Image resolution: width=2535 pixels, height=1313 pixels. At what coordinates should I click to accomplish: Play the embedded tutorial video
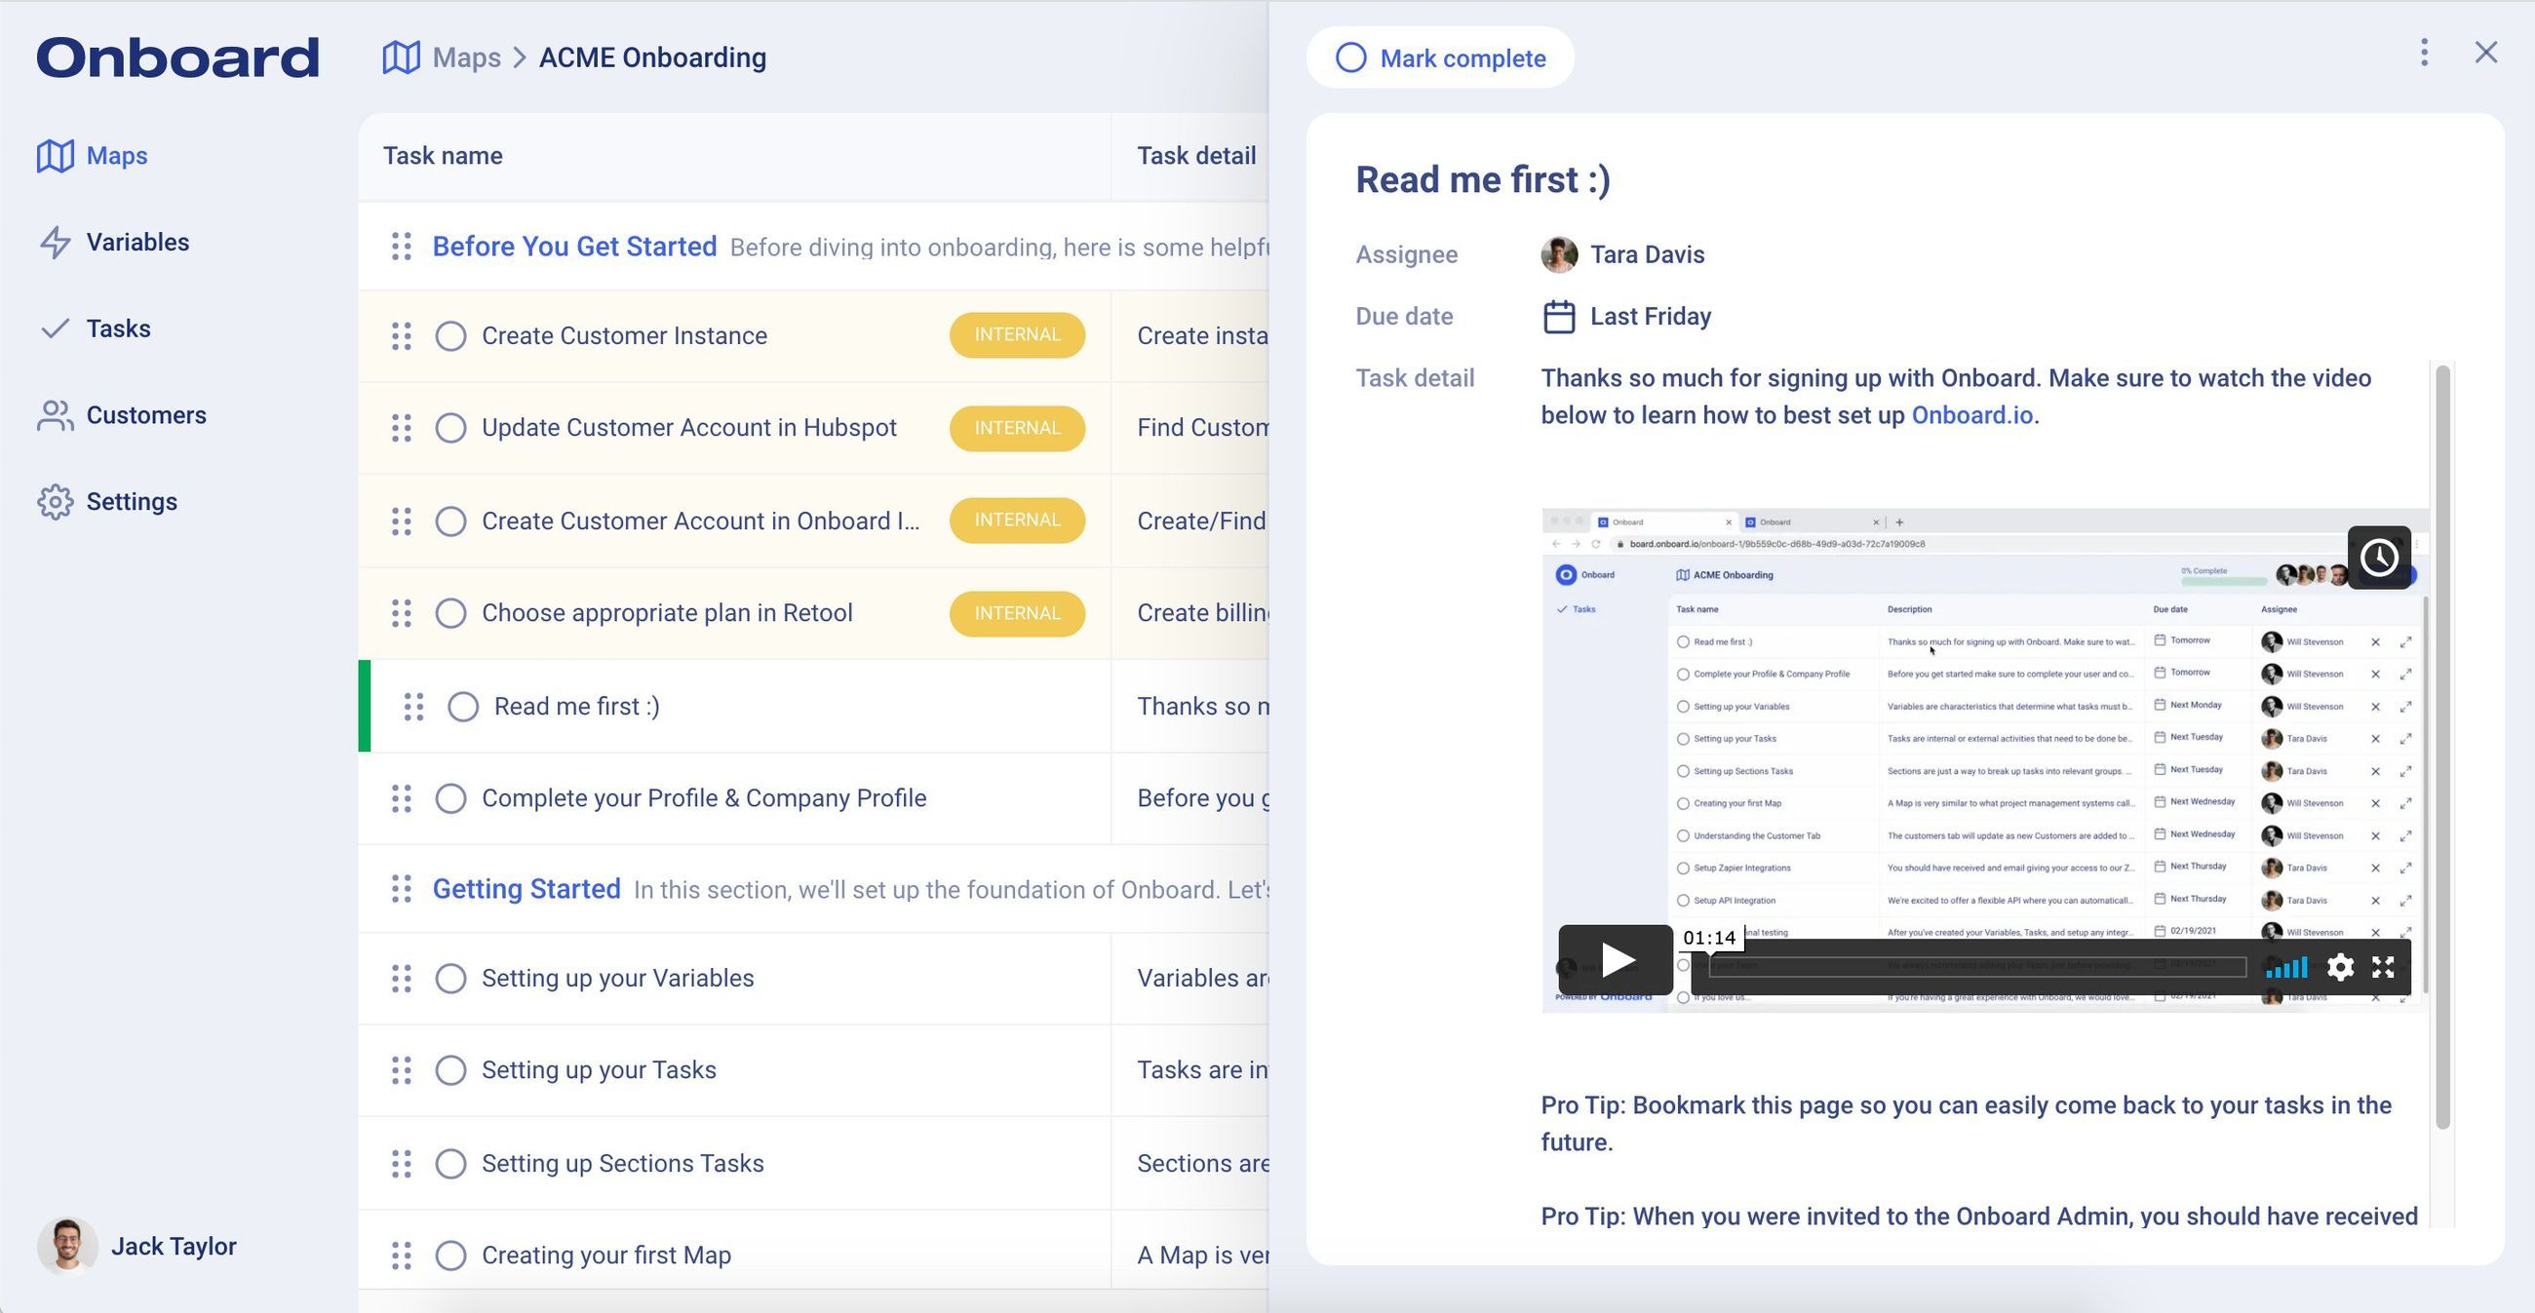[1614, 959]
